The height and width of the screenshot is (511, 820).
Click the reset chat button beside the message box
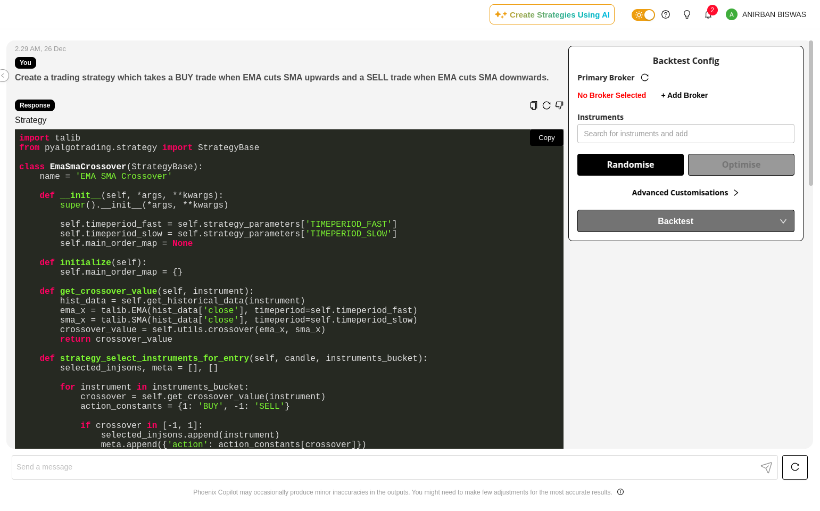click(795, 467)
